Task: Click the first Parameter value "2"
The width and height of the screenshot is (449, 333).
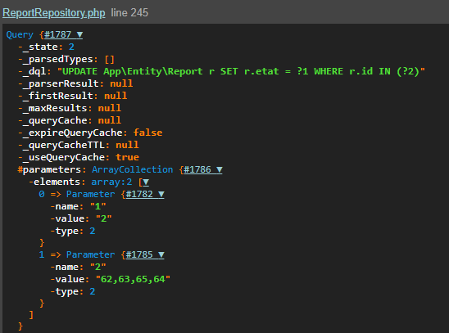Action: click(104, 218)
